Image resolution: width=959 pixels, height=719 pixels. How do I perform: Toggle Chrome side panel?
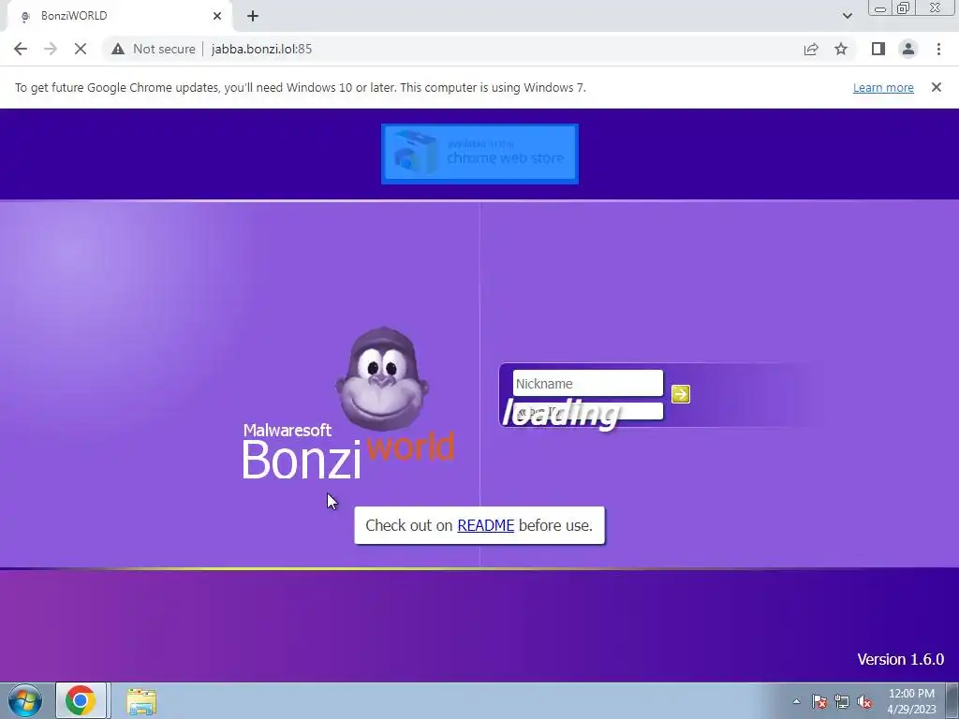pyautogui.click(x=878, y=49)
